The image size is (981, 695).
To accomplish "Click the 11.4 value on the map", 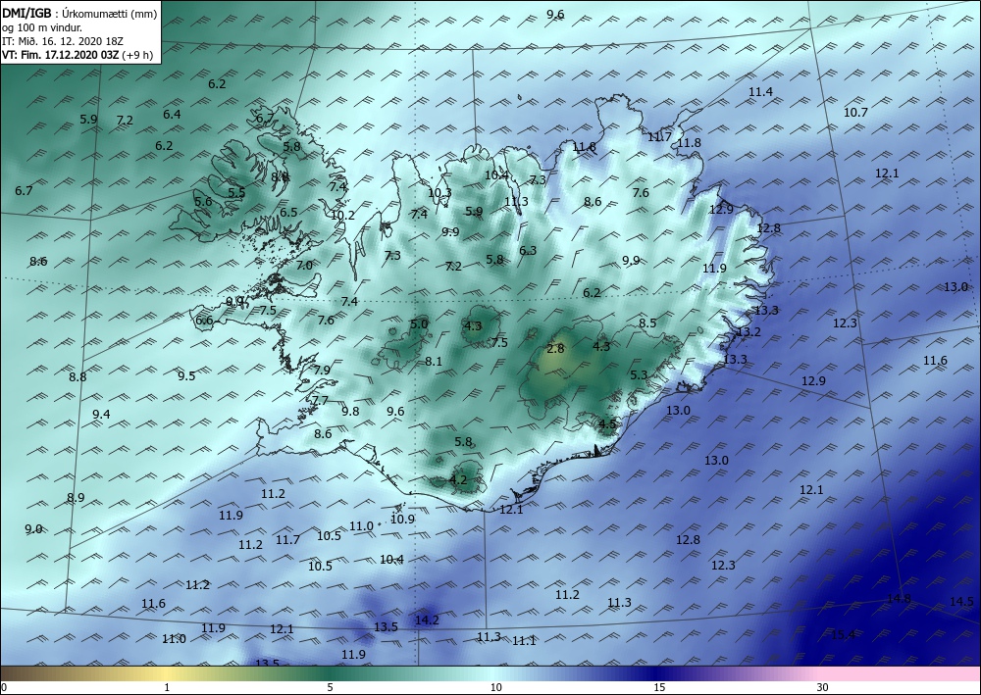I will pyautogui.click(x=761, y=92).
